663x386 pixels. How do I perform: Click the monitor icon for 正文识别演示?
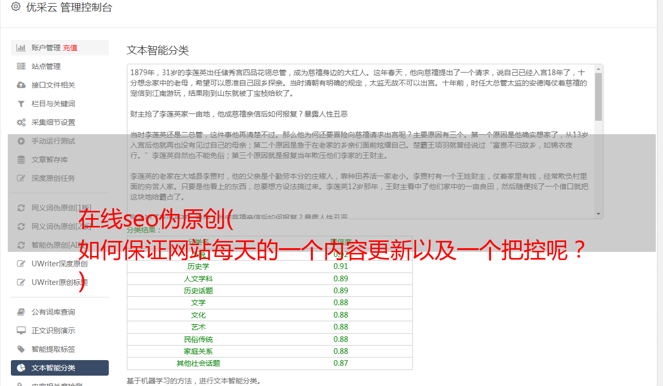click(x=21, y=331)
